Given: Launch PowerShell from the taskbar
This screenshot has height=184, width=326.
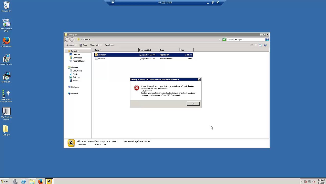Looking at the screenshot, I should point(23,181).
